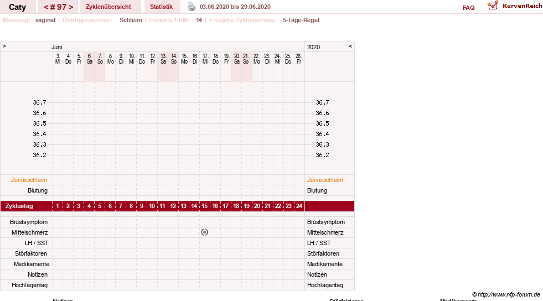Image resolution: width=543 pixels, height=301 pixels.
Task: Expand chart with the left '>' arrow
Action: (4, 46)
